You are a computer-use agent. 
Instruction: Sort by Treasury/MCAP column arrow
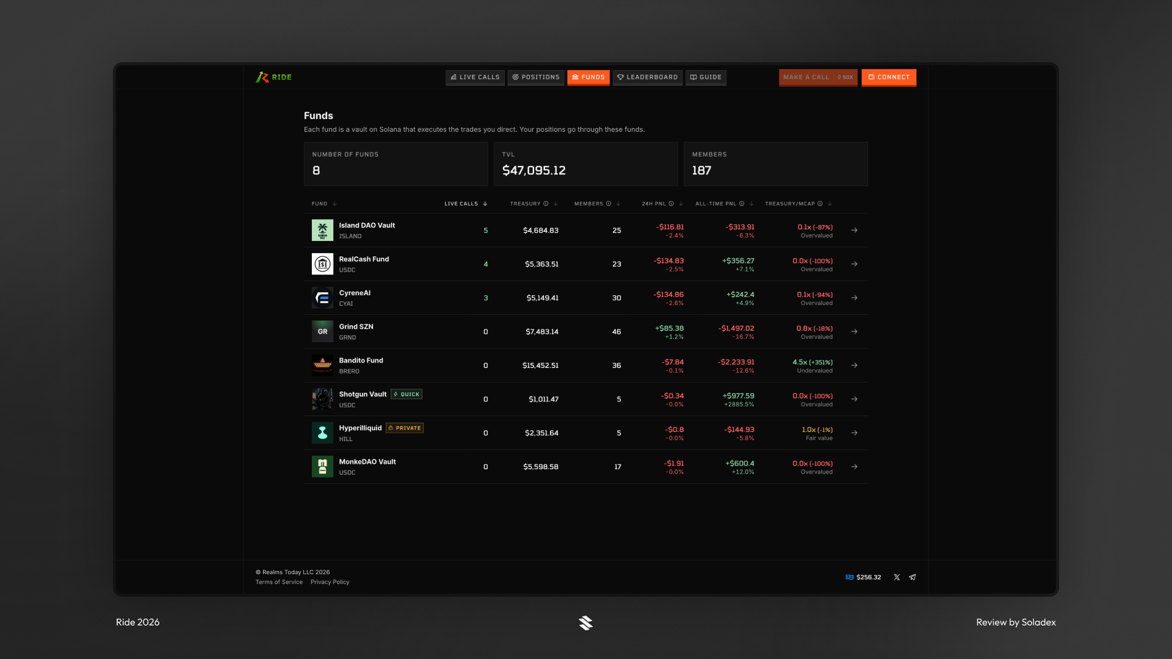[830, 204]
